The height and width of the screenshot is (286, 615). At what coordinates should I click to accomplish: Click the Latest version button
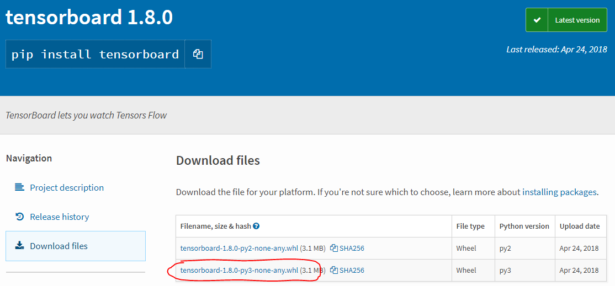(x=577, y=20)
